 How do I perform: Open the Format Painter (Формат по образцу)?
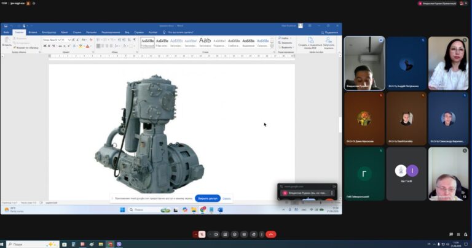point(26,47)
